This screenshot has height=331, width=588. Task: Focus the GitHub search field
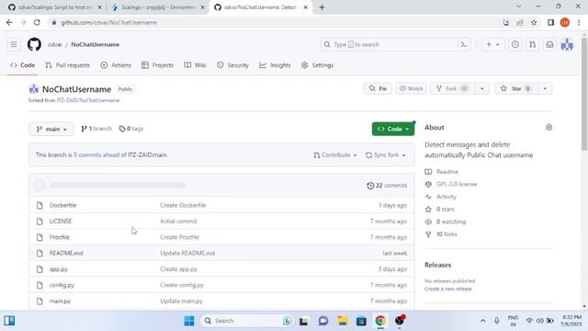(396, 45)
